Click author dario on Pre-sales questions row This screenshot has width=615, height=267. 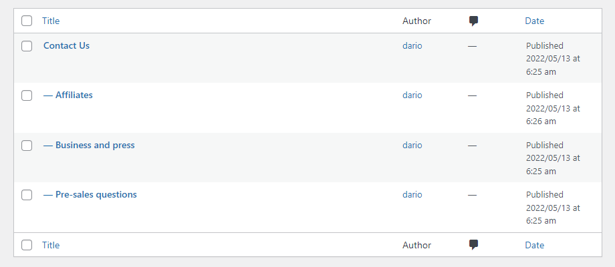412,194
